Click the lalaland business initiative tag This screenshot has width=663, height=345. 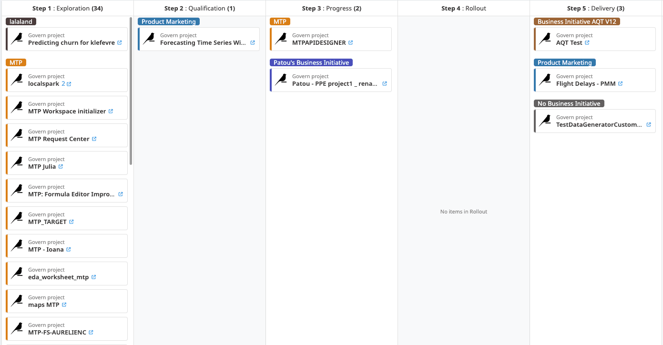click(x=21, y=21)
